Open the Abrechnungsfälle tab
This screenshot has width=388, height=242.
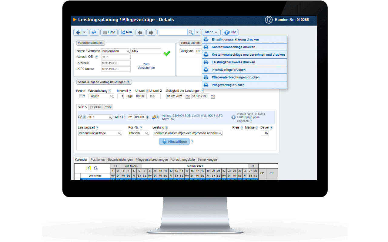coord(182,160)
